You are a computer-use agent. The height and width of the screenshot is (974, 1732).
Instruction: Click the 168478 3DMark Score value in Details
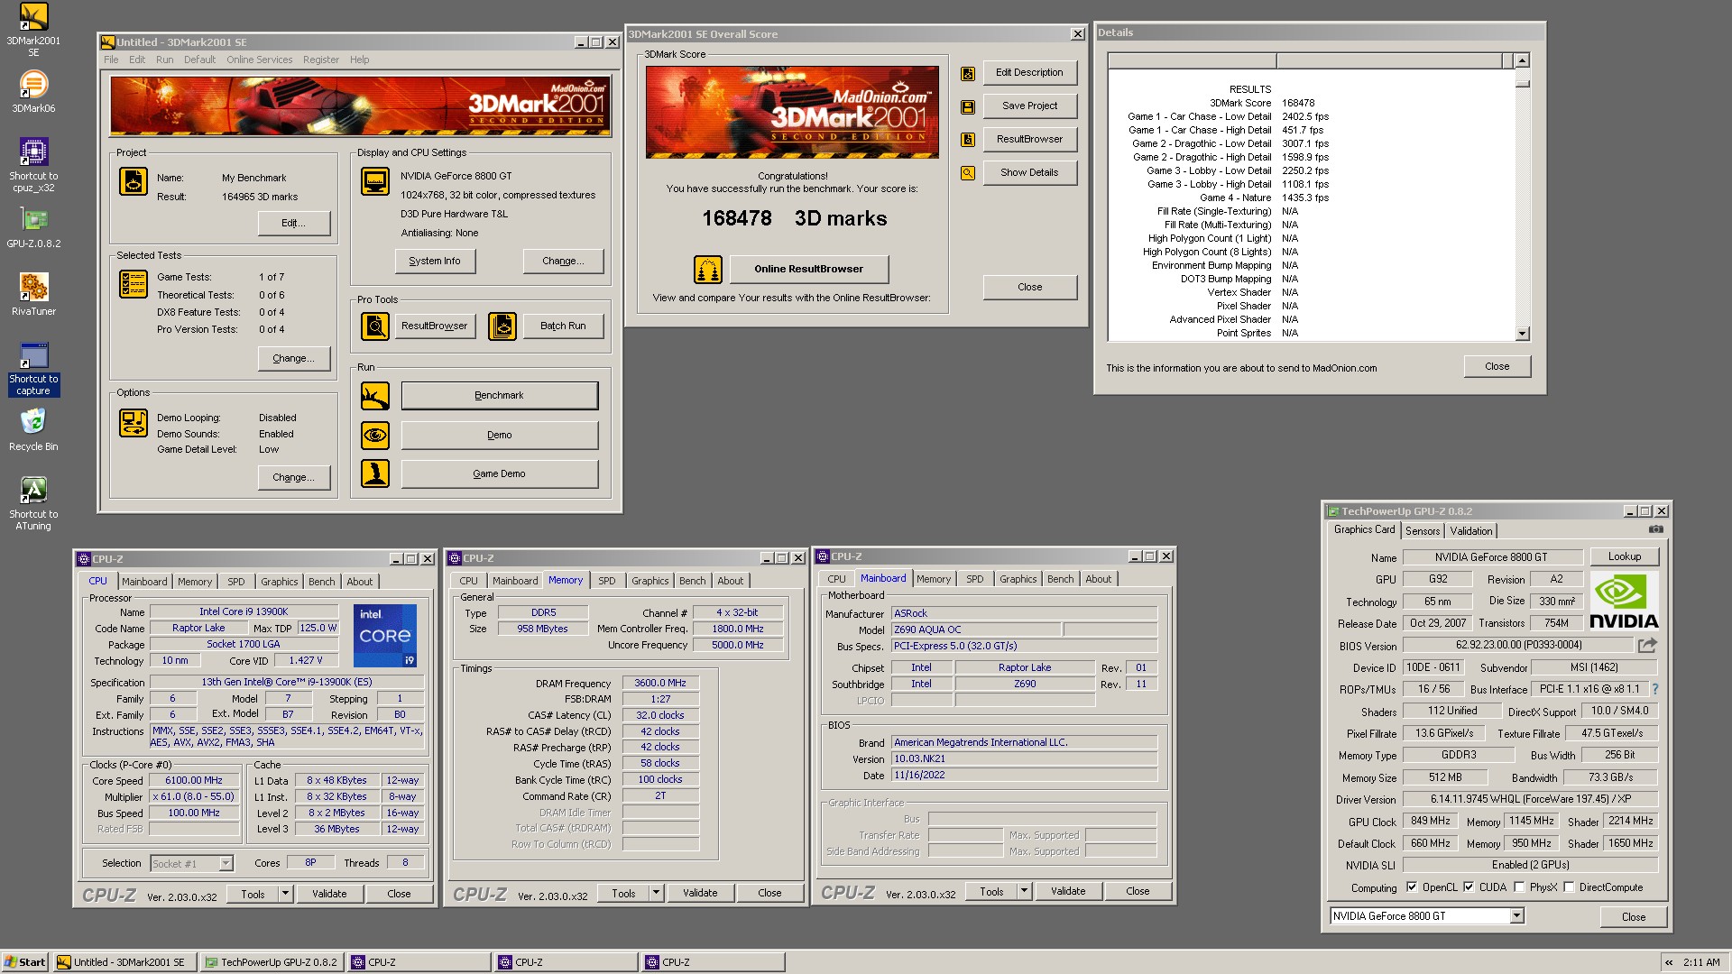coord(1298,103)
